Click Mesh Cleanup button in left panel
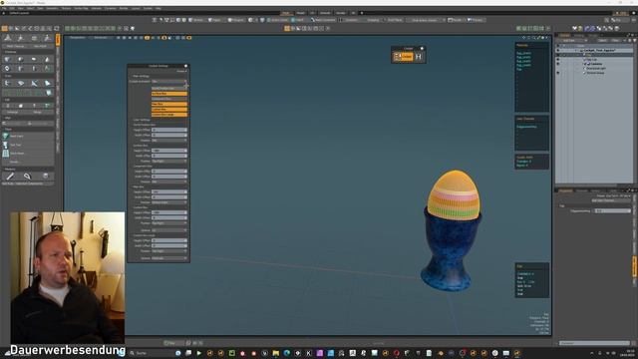Screen dimensions: 638x359 click(16, 47)
